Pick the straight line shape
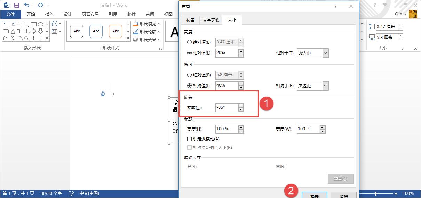This screenshot has width=421, height=198. 20,24
